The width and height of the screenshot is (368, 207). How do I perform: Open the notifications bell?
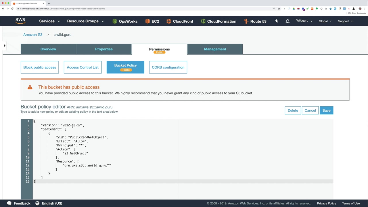[x=287, y=21]
